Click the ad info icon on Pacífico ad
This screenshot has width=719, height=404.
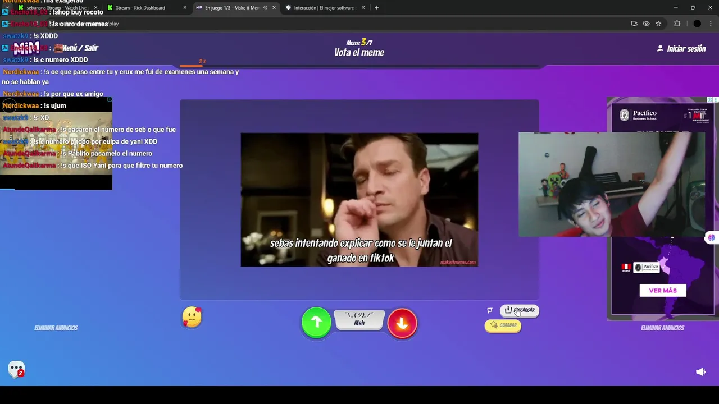tap(710, 100)
